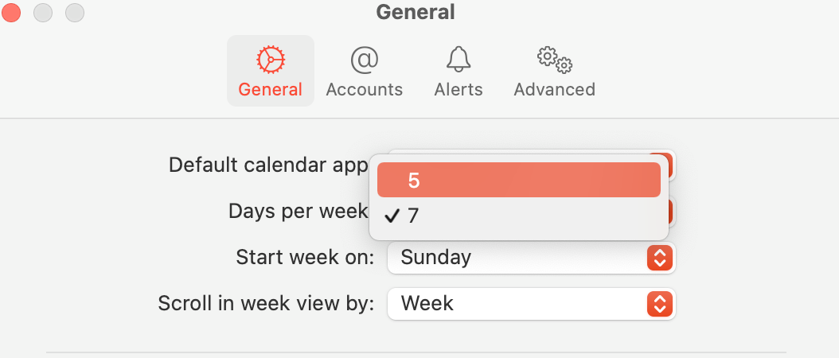Expand the Scroll in week view by dropdown
This screenshot has height=358, width=839.
coord(530,304)
